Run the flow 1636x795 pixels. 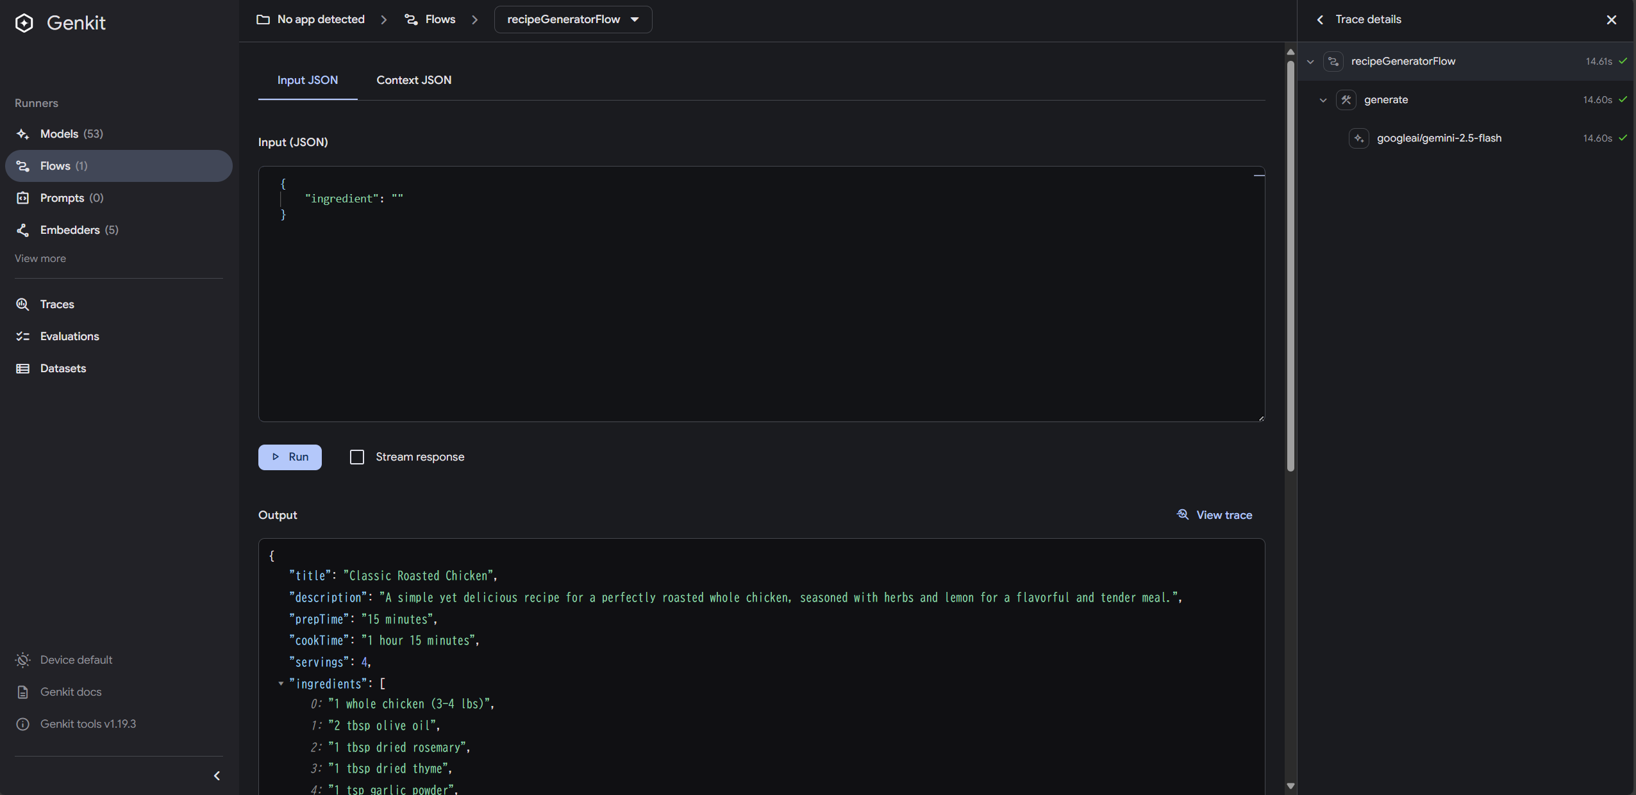(x=290, y=457)
